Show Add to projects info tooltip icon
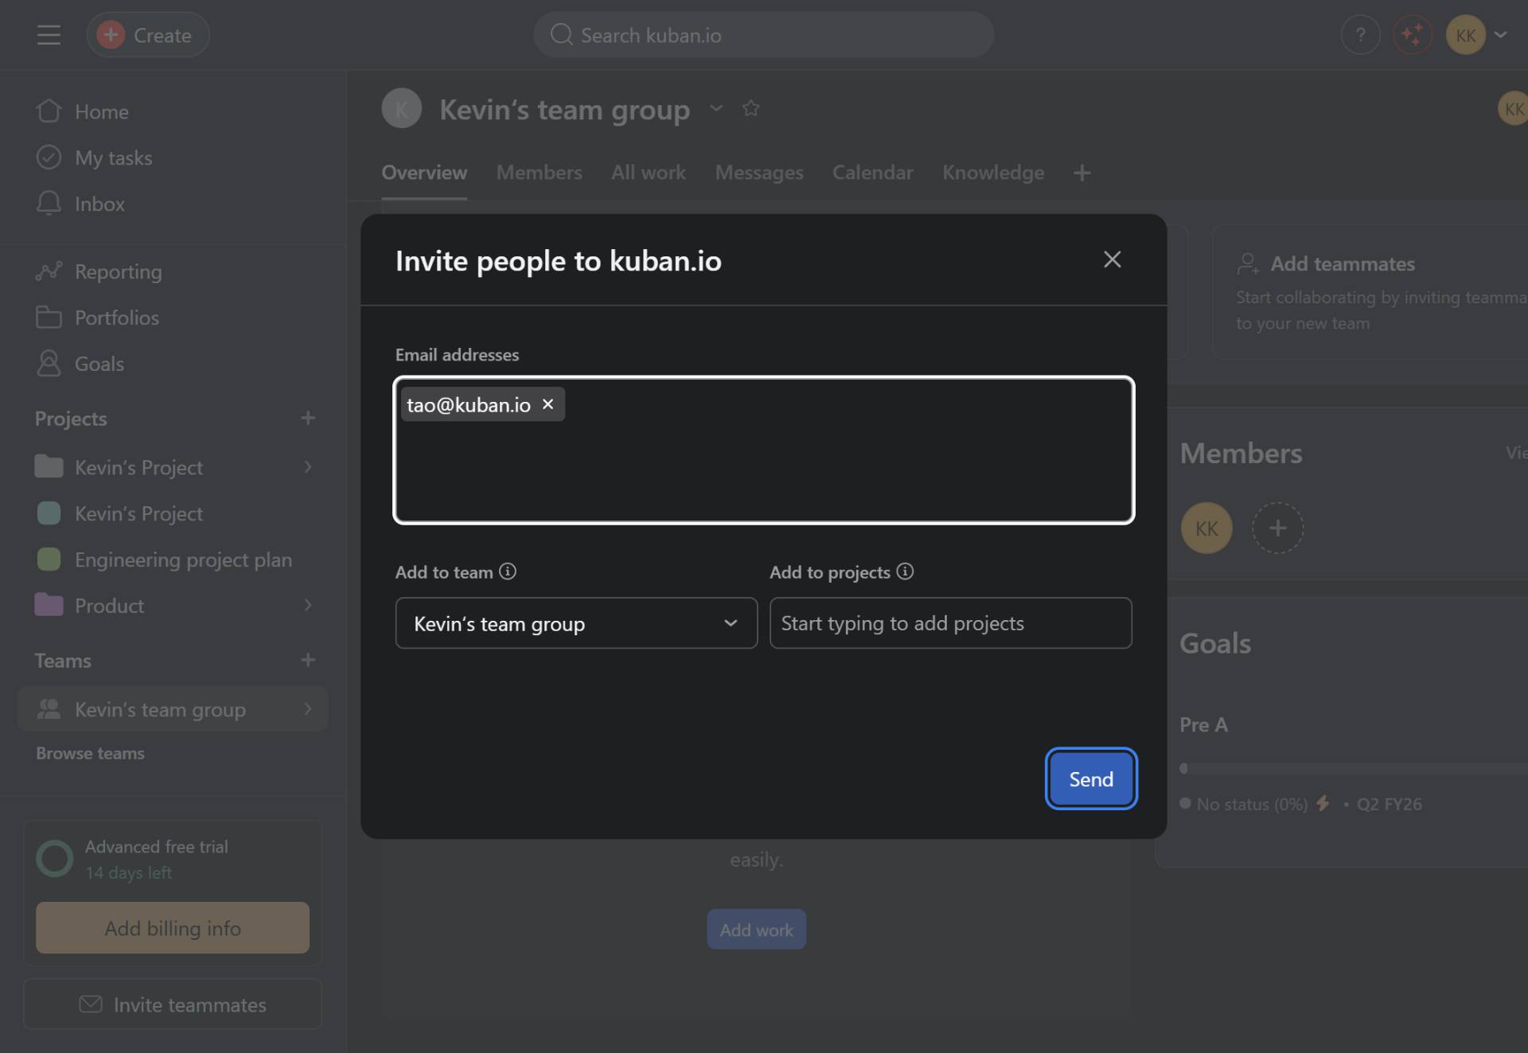The image size is (1528, 1053). coord(905,571)
